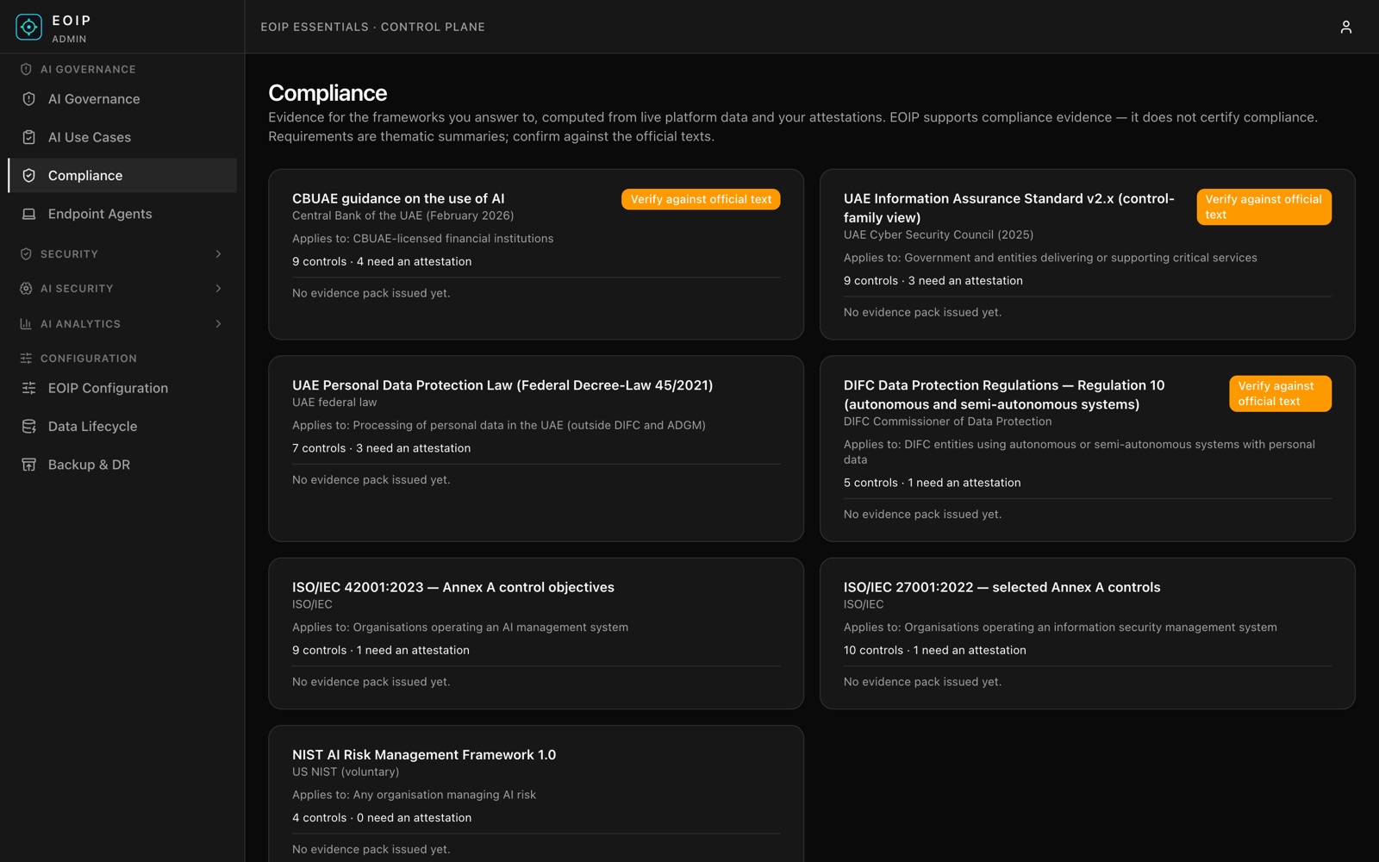Click EOIP Essentials · Control Plane breadcrumb
The height and width of the screenshot is (862, 1379).
click(x=373, y=27)
